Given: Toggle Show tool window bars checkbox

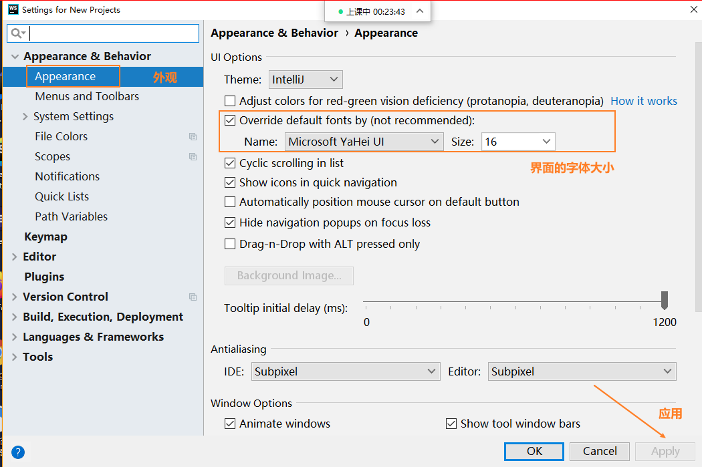Looking at the screenshot, I should pyautogui.click(x=451, y=424).
